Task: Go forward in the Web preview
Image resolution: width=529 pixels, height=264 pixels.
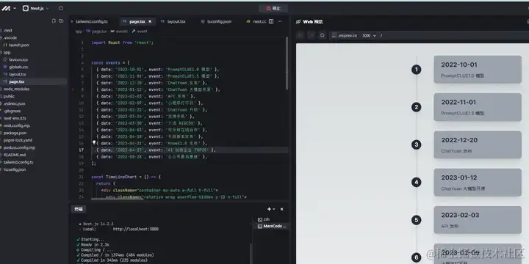Action: 312,35
